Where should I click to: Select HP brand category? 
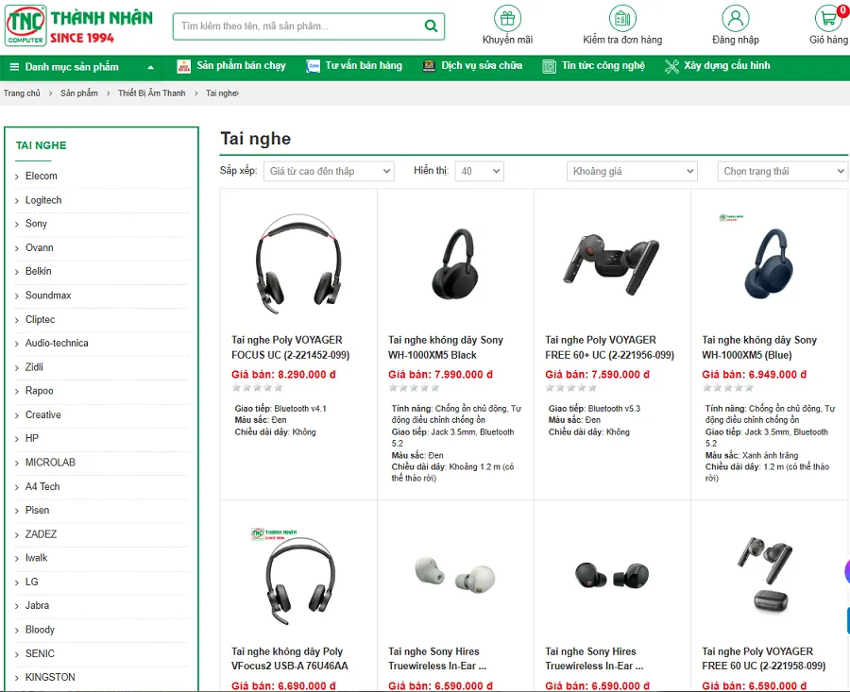[32, 438]
